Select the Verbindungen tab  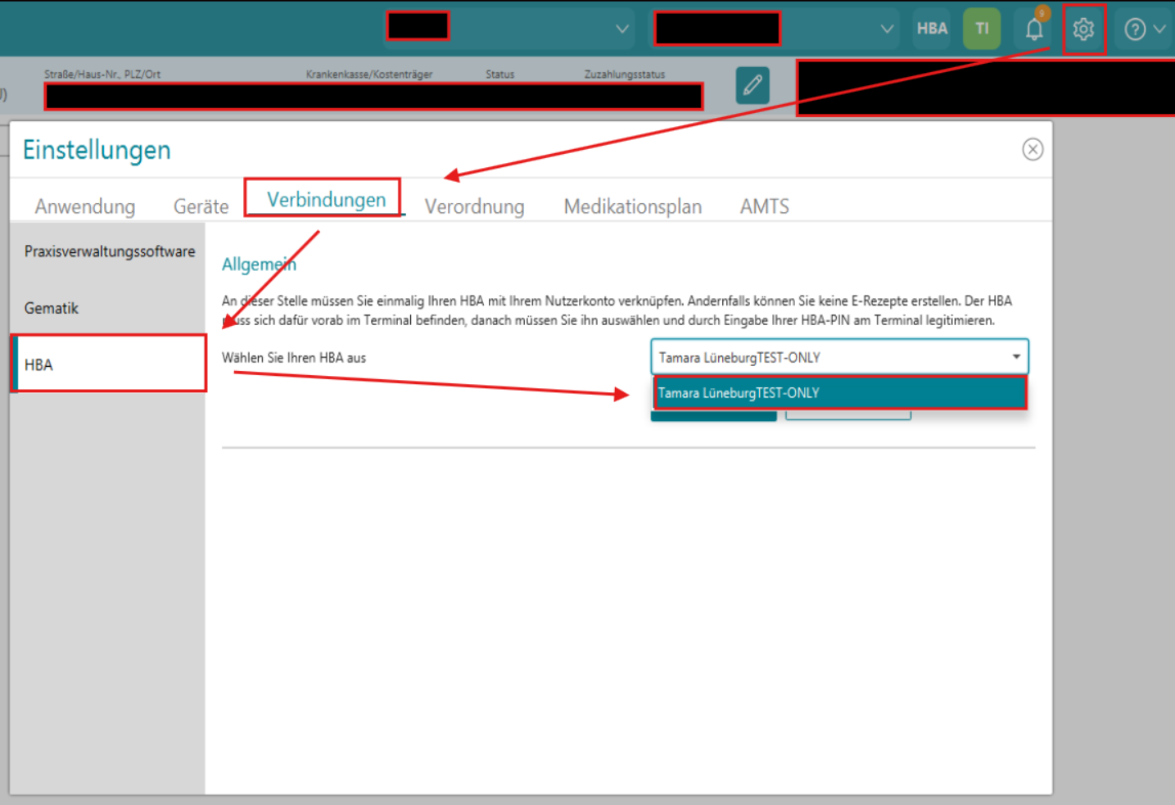(x=326, y=200)
